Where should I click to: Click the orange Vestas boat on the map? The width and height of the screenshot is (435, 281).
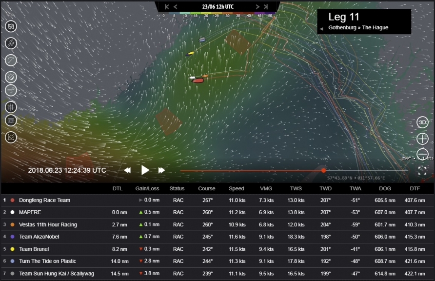(205, 76)
